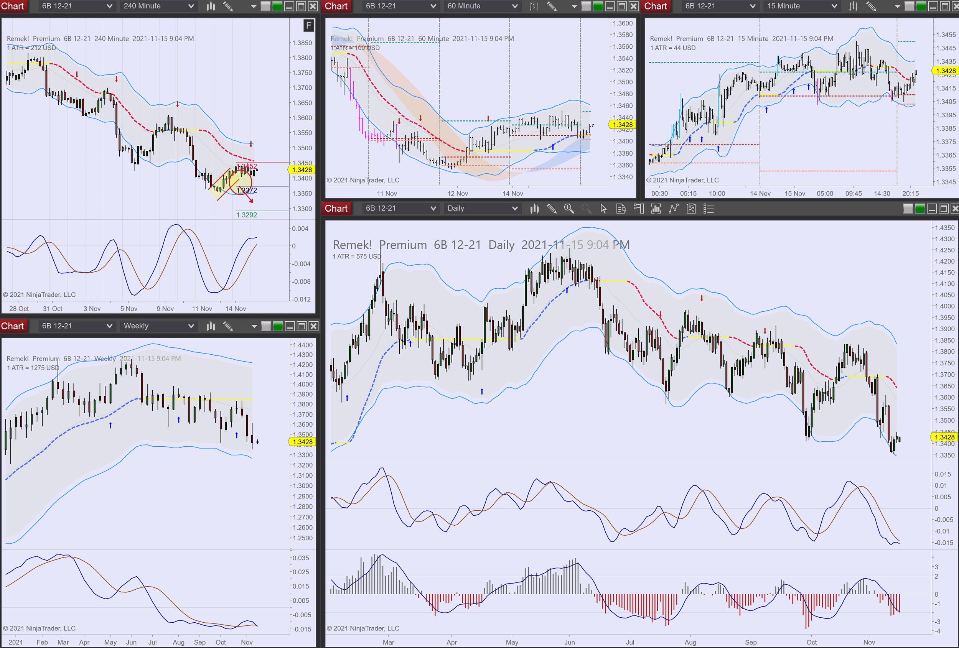Open bar type icon in the 240 Minute chart
The image size is (959, 648).
211,6
